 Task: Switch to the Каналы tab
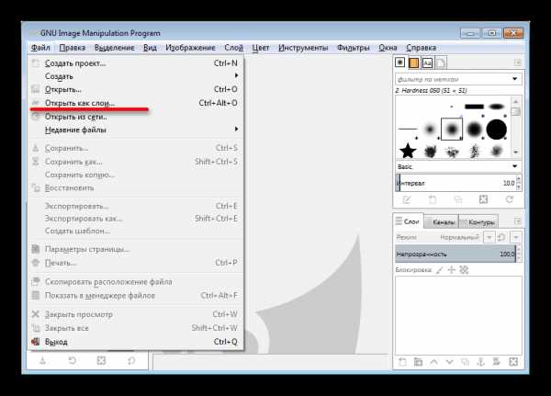(x=443, y=222)
